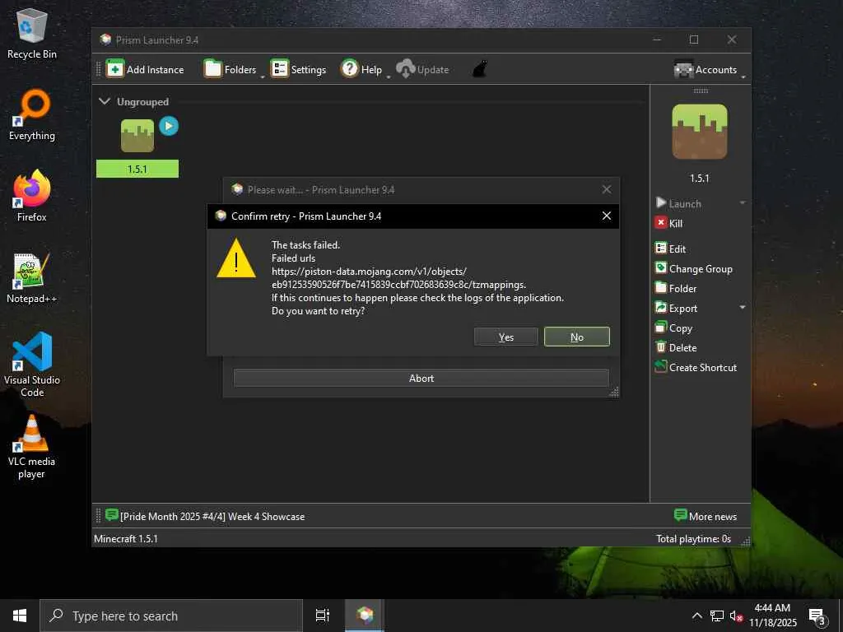
Task: Click the failed piston-data.mojang.com URL text
Action: click(x=398, y=278)
